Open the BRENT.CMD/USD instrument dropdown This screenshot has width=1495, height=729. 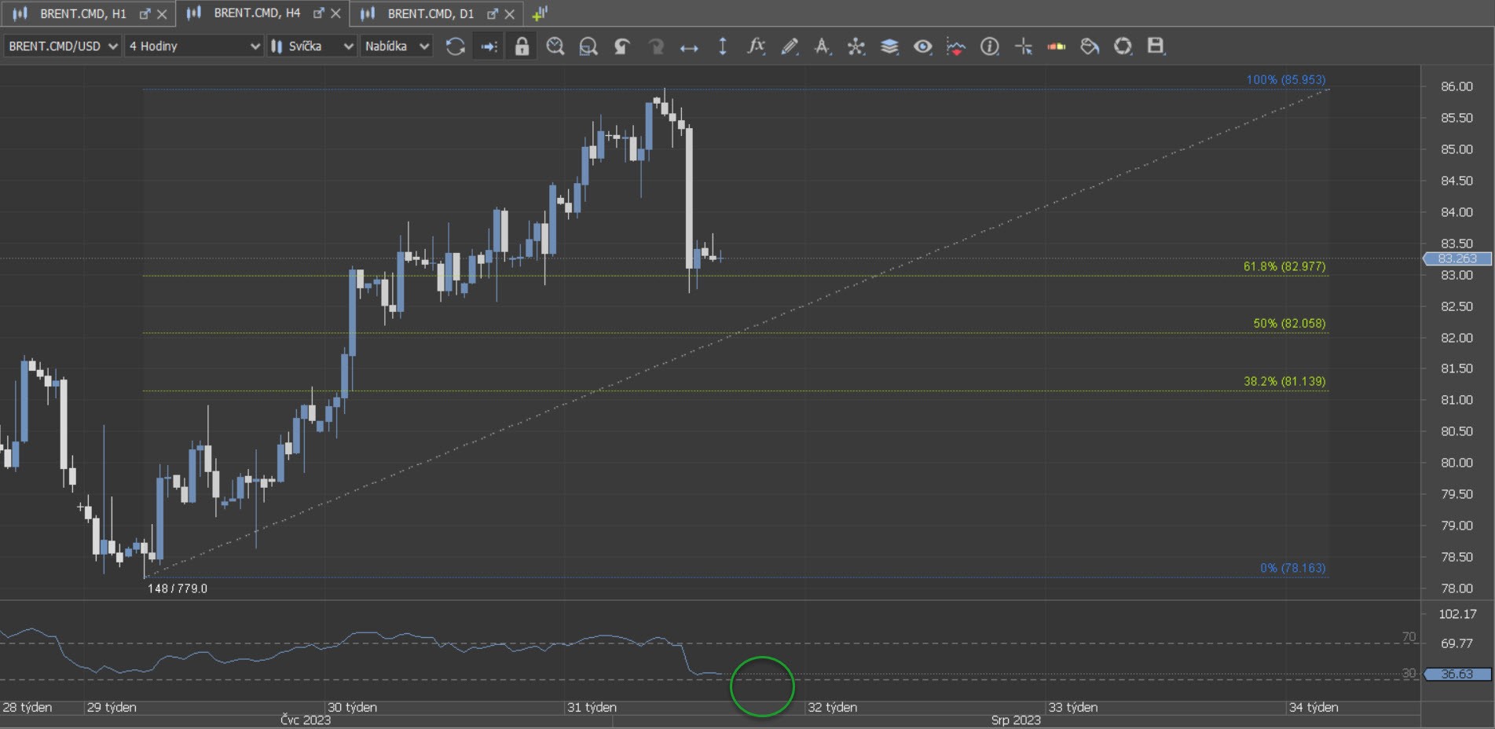63,46
